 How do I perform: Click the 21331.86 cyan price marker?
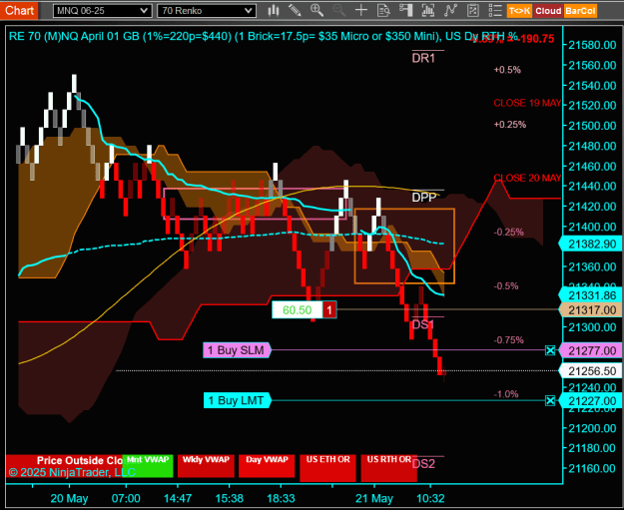[591, 295]
